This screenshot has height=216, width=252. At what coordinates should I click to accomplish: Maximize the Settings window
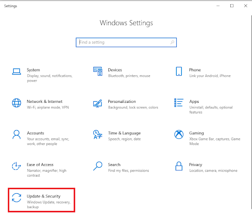coord(232,6)
